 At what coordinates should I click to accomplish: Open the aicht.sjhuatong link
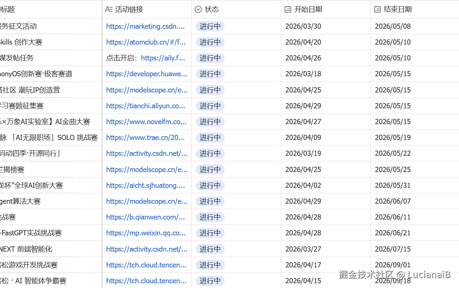click(x=146, y=185)
